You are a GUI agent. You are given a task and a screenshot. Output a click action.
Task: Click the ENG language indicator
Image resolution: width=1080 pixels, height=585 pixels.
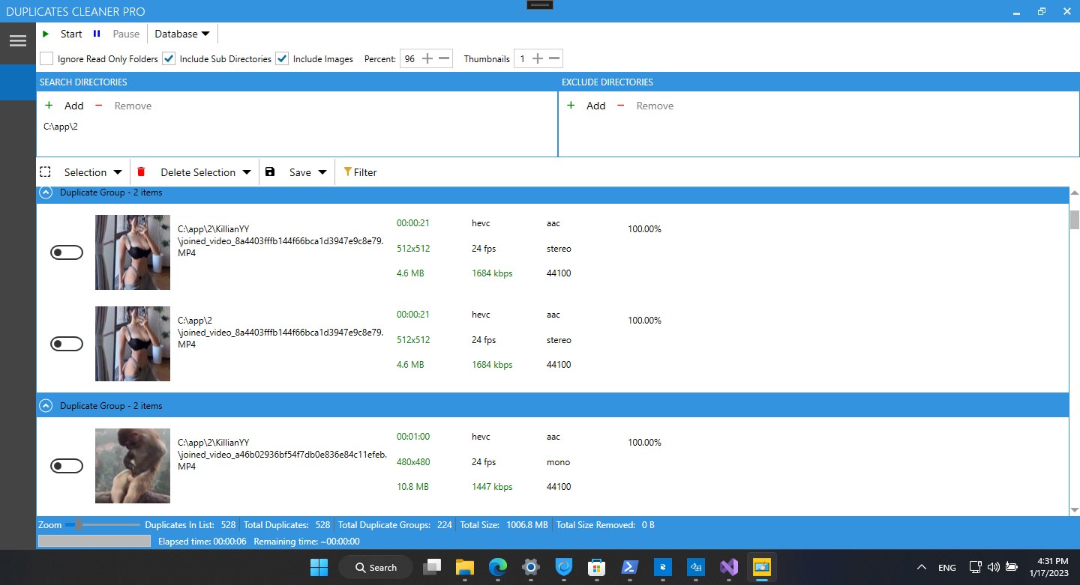point(947,567)
